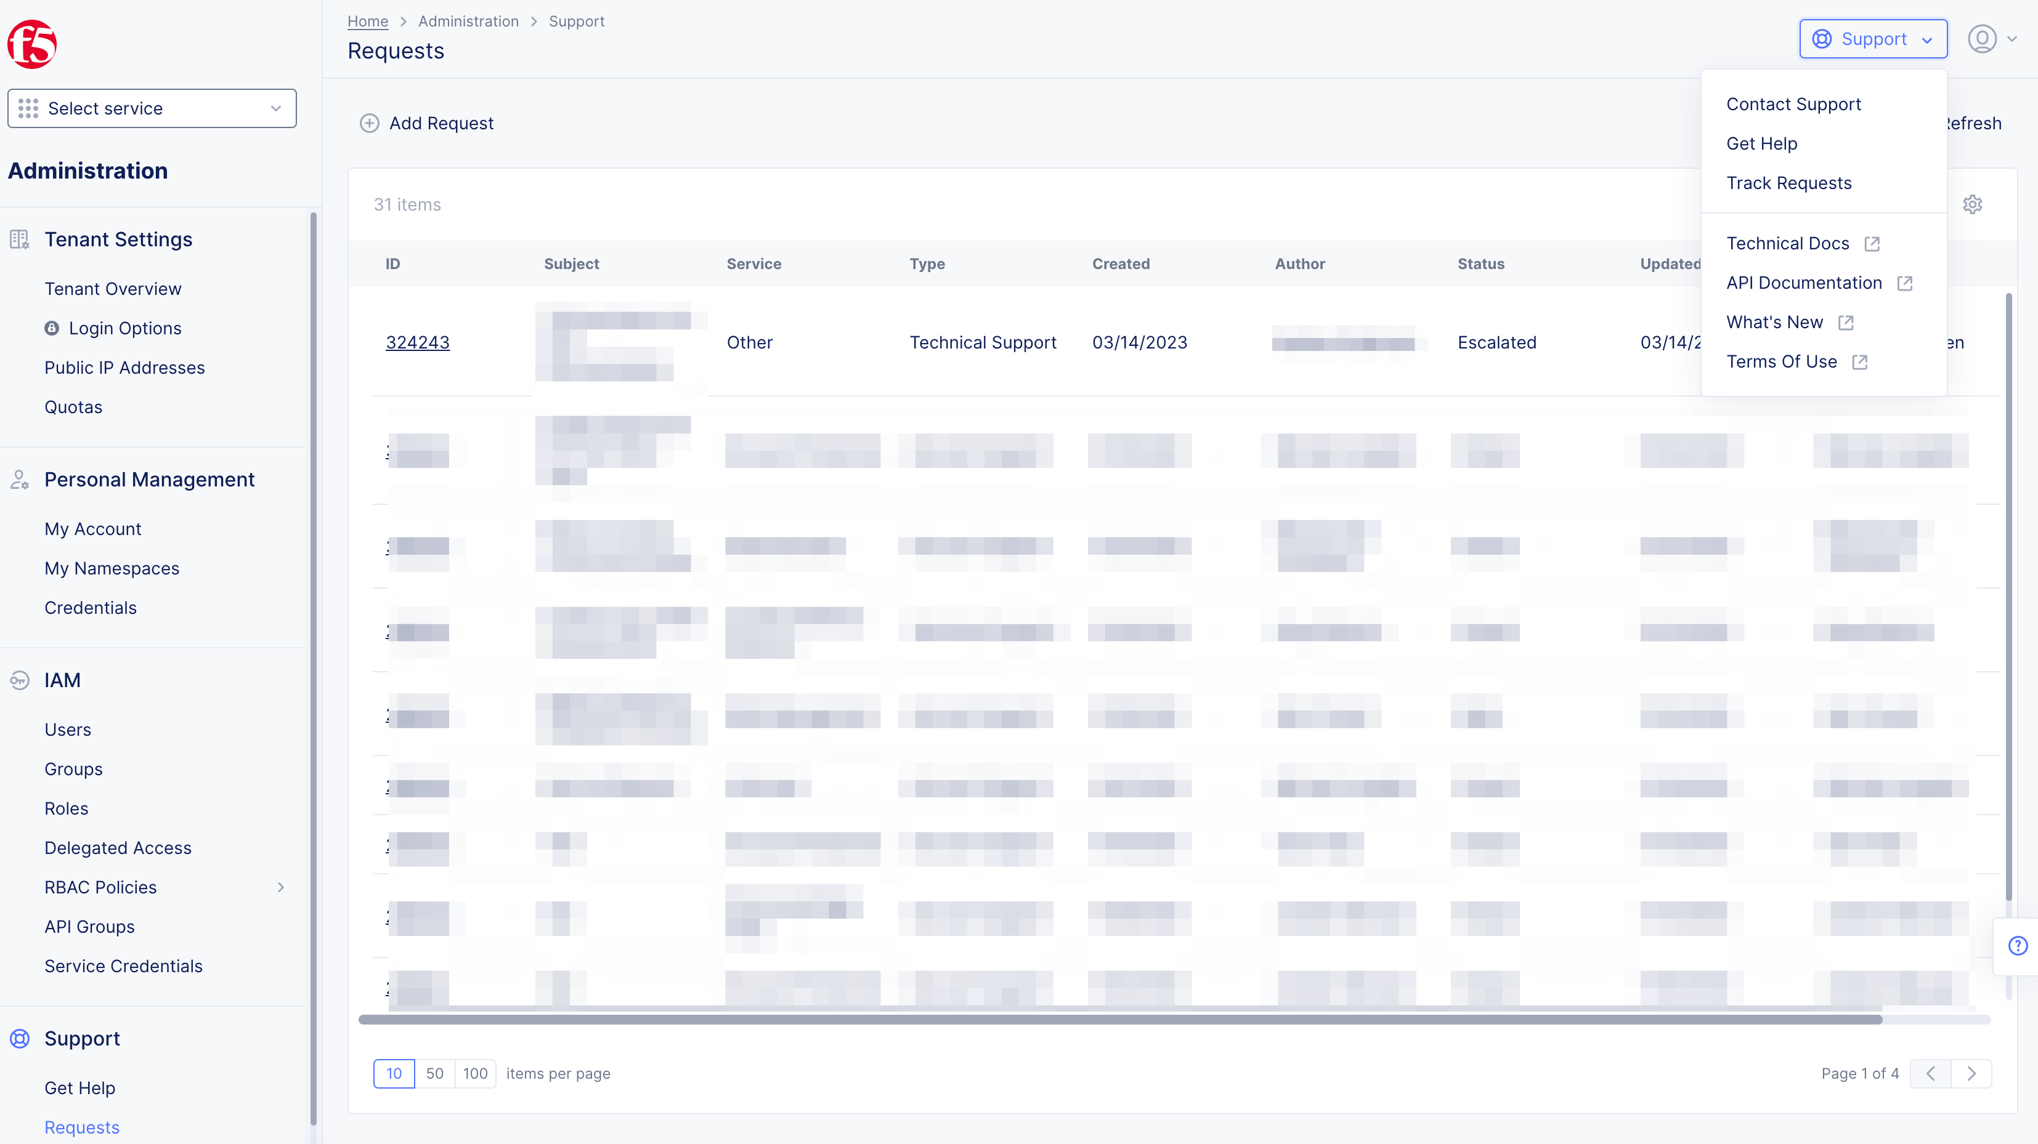The width and height of the screenshot is (2038, 1144).
Task: Open request 324243
Action: [418, 342]
